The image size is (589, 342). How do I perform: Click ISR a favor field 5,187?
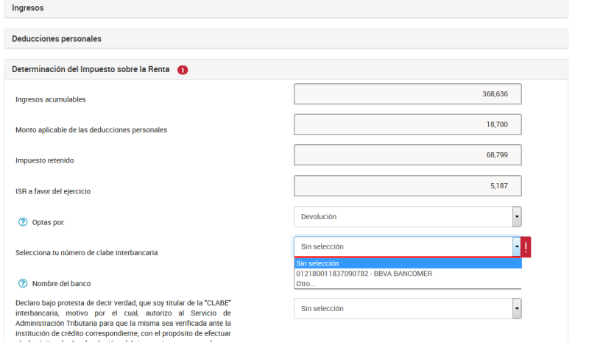pos(408,186)
